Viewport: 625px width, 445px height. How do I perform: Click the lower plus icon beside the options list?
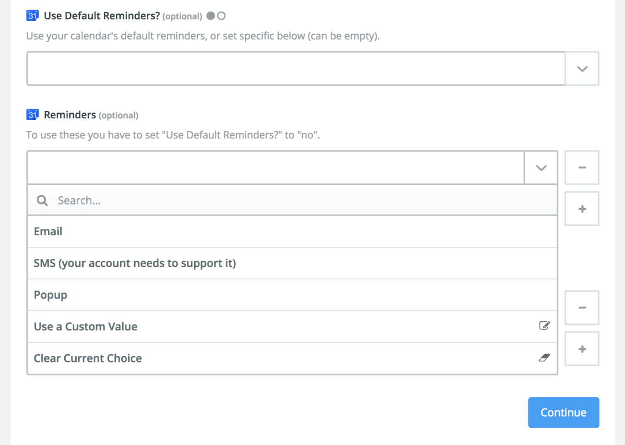(x=582, y=348)
